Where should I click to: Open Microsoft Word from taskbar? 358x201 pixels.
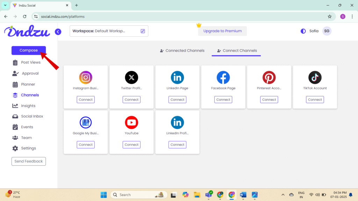point(243,195)
